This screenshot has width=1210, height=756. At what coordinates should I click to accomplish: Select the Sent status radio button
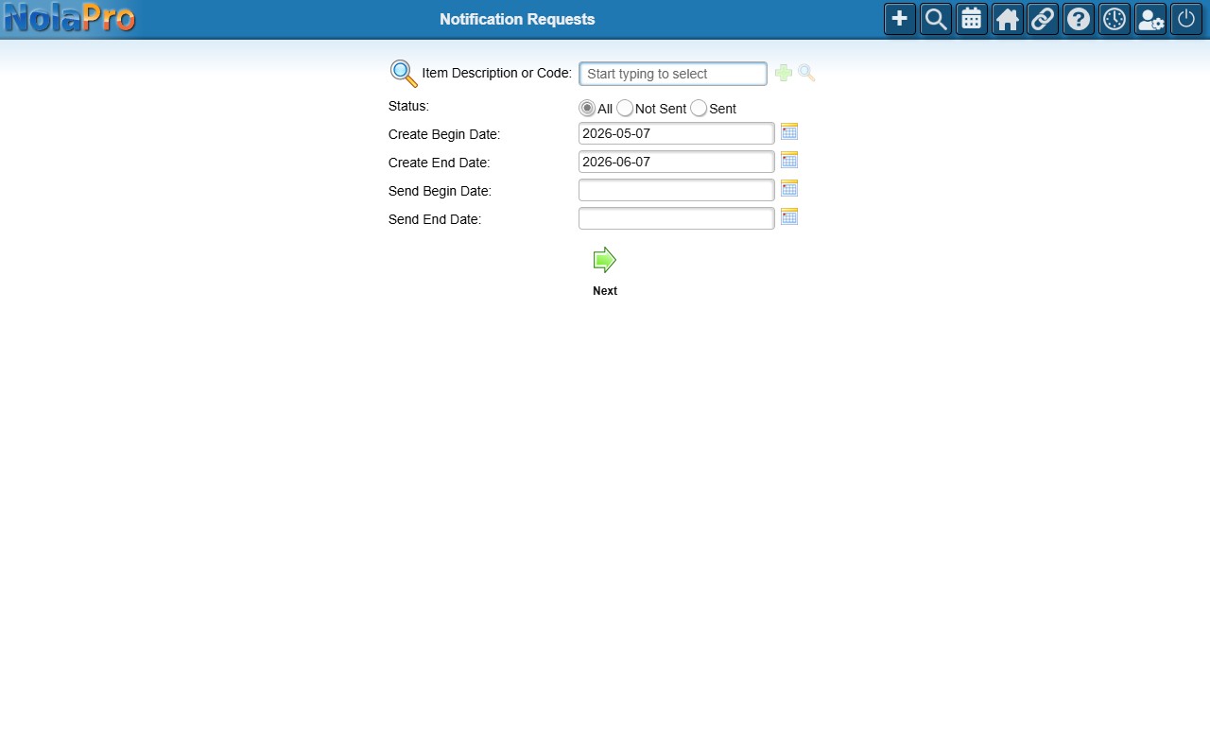pos(699,109)
